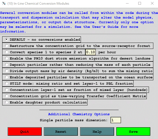Choose Divide output mass by air density
158x139 pixels.
point(78,71)
